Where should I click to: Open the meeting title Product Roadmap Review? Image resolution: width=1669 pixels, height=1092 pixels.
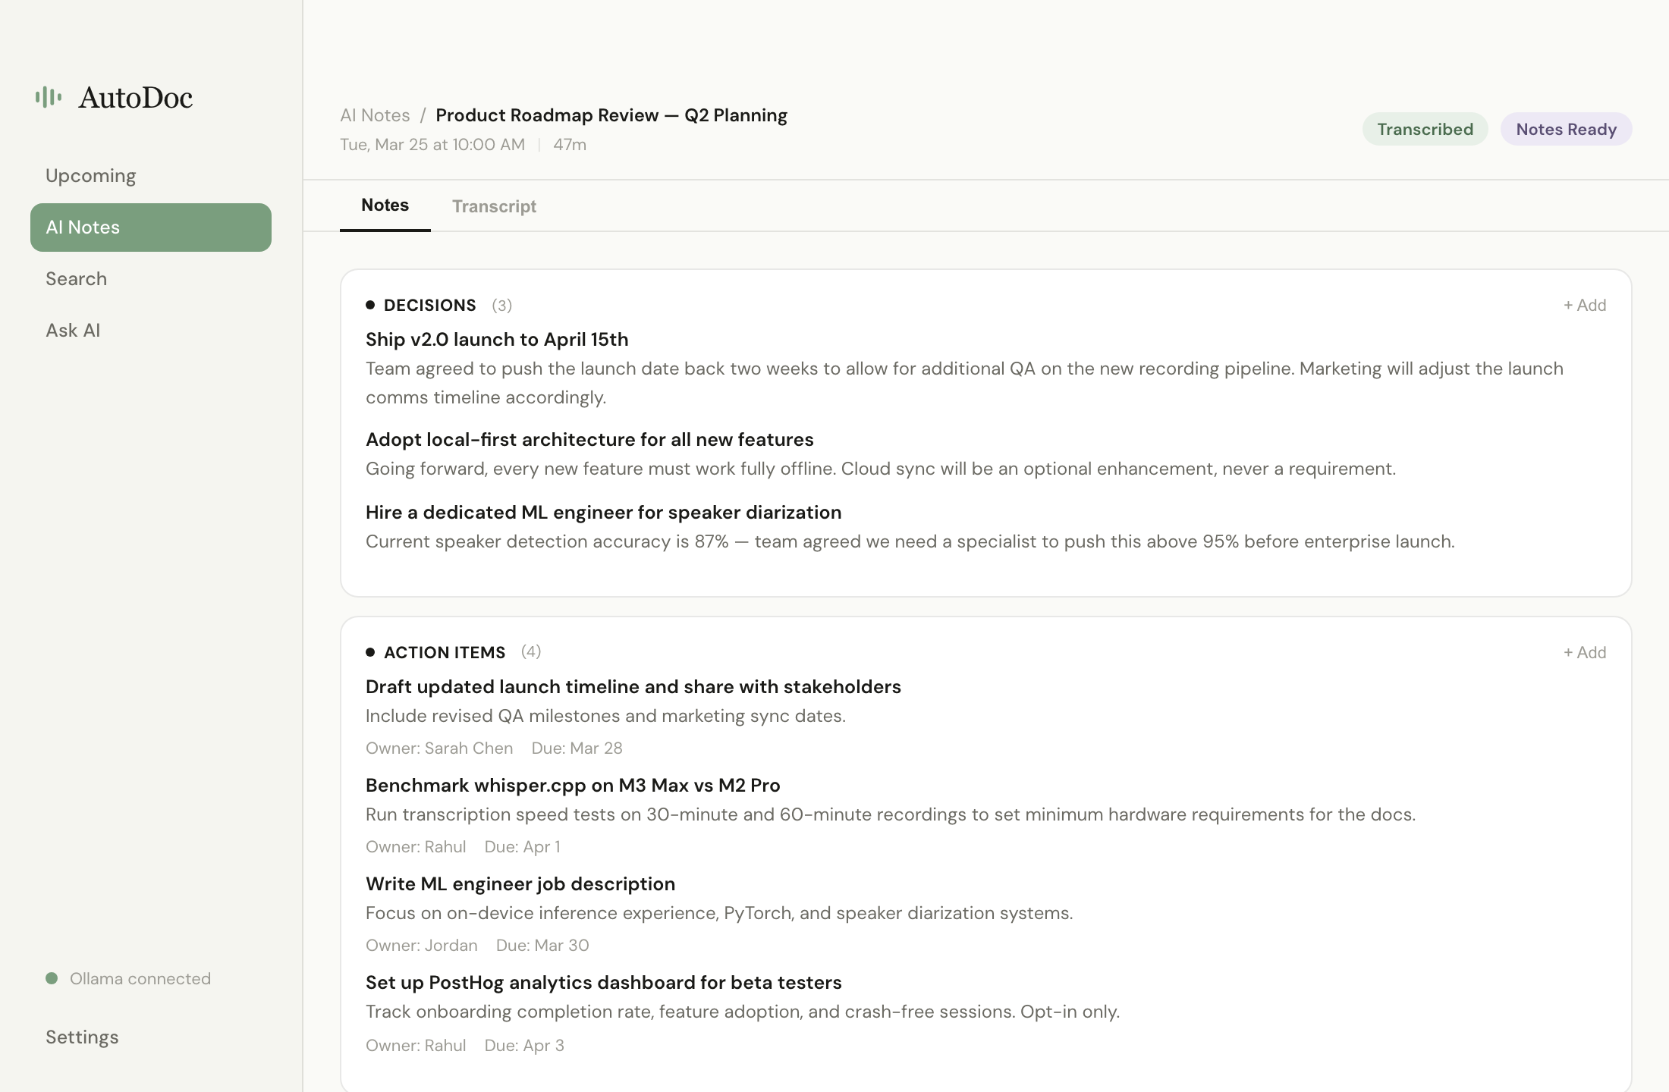coord(611,115)
